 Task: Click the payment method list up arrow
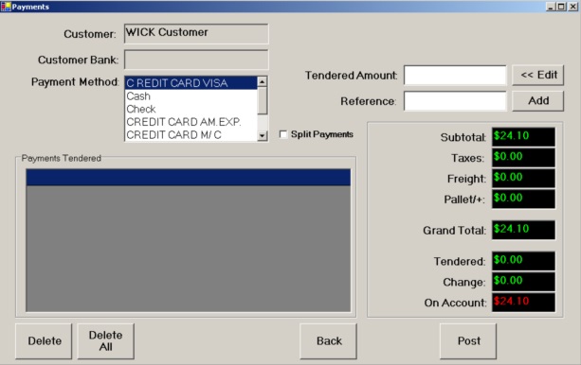[263, 81]
